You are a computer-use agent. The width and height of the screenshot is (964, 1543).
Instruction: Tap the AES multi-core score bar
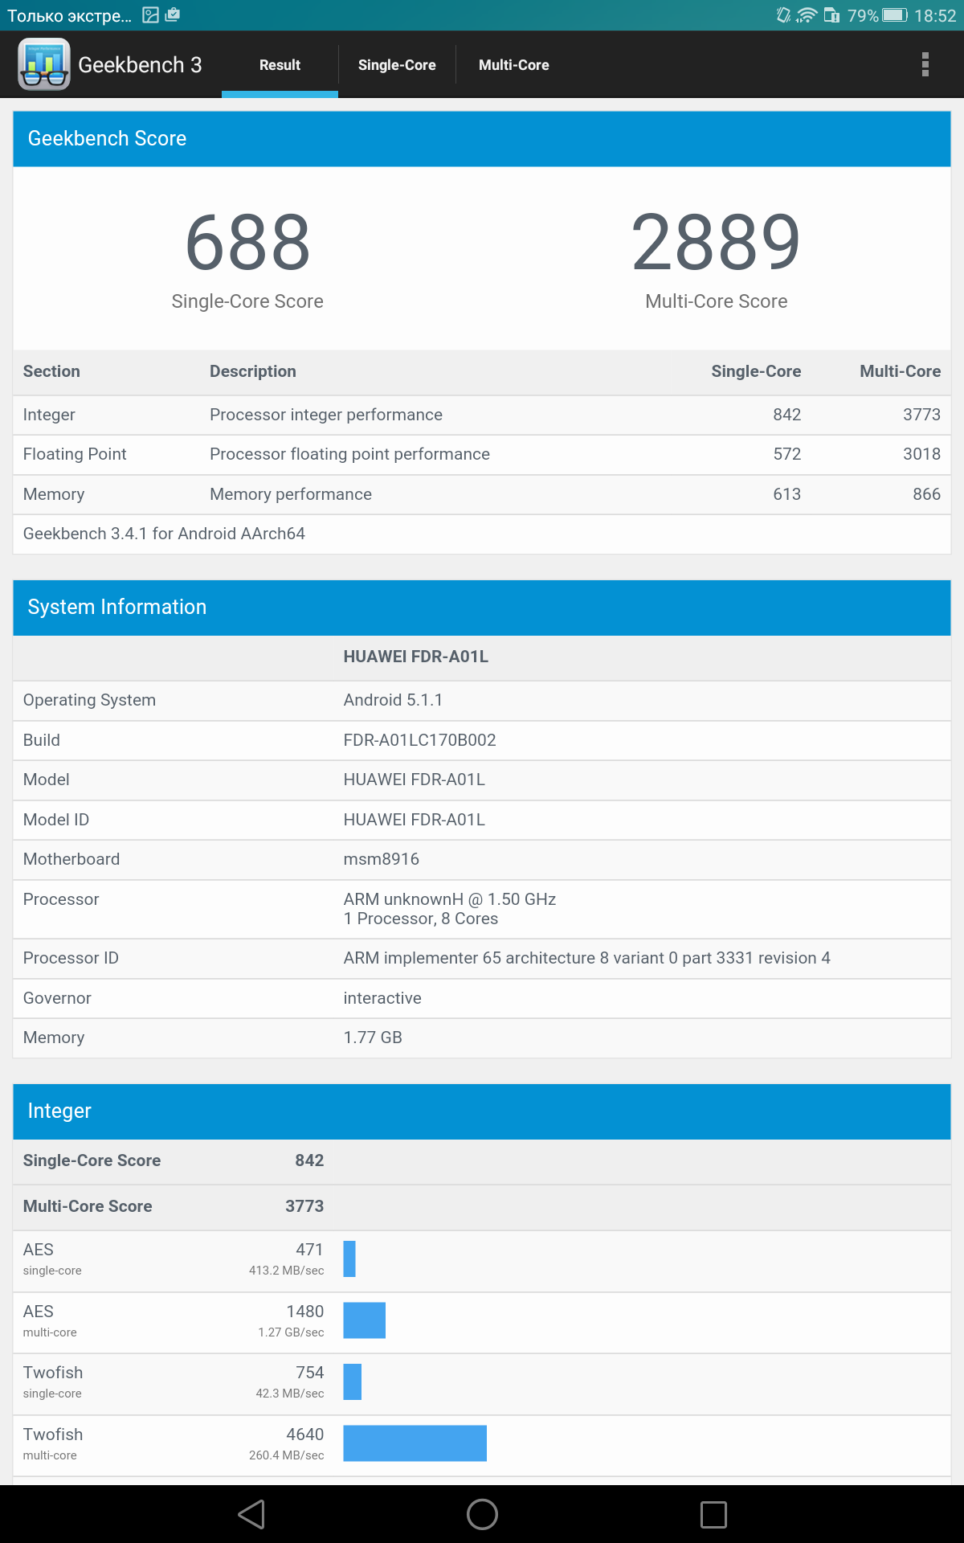coord(365,1320)
